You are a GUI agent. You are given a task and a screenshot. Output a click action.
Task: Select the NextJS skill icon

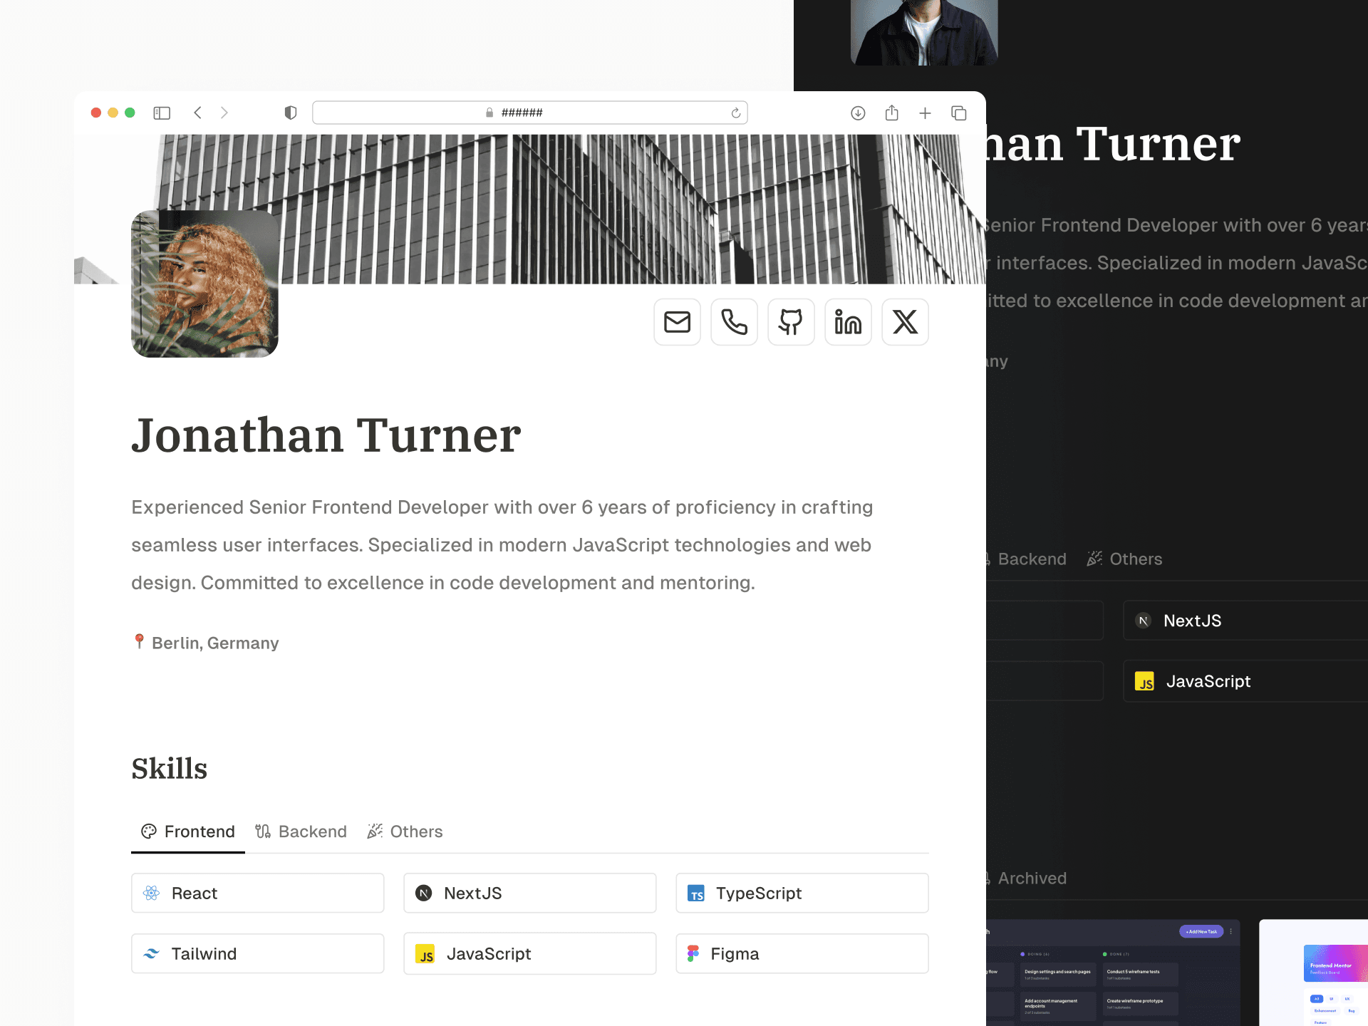[425, 892]
